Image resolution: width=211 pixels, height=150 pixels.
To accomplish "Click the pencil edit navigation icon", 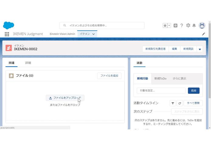I will [203, 34].
